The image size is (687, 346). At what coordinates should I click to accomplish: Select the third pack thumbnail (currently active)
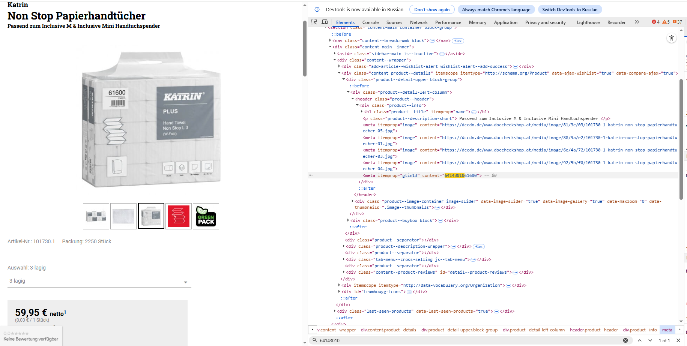coord(151,216)
